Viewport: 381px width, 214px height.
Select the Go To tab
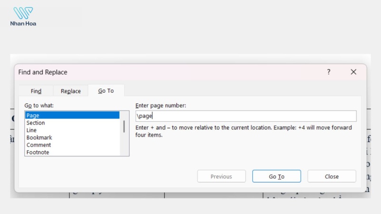(x=106, y=91)
